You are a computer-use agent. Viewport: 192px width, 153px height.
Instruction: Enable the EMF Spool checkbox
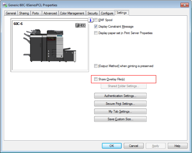pyautogui.click(x=96, y=20)
